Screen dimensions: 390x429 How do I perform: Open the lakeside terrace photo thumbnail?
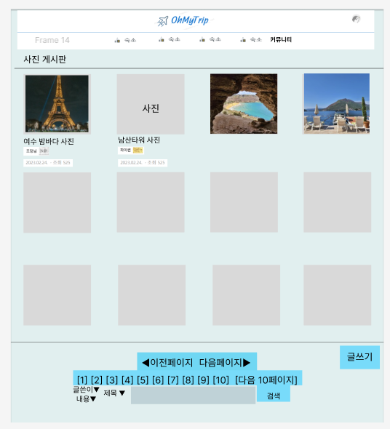tap(337, 103)
